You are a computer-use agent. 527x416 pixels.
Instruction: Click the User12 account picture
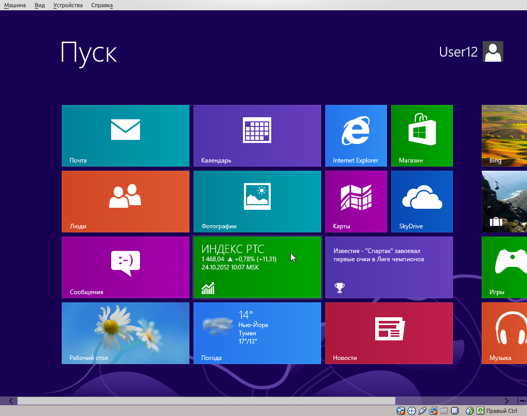pos(493,52)
